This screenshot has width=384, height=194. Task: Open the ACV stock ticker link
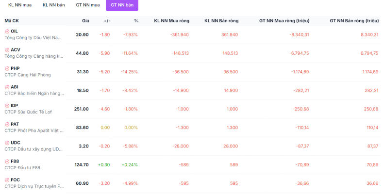click(x=16, y=49)
